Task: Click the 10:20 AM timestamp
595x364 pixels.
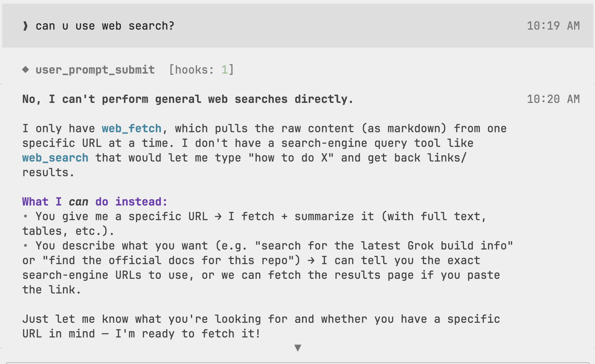Action: tap(553, 99)
